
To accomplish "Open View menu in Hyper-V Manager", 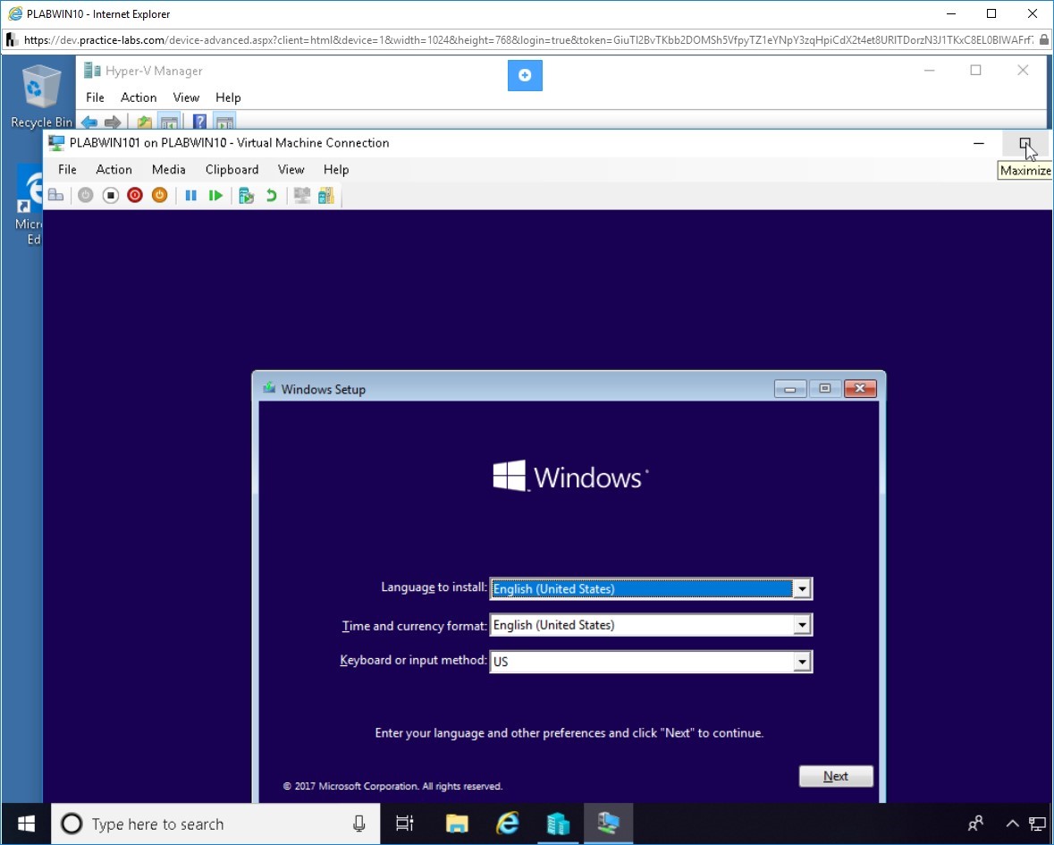I will pos(186,97).
